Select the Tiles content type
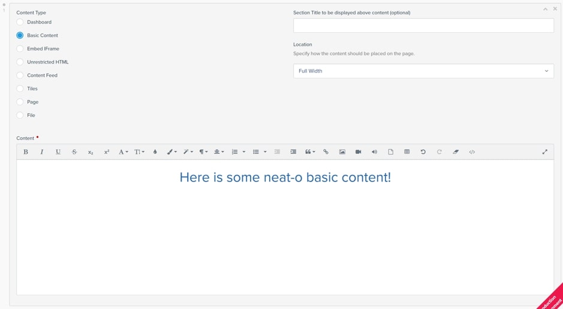The height and width of the screenshot is (309, 563). (20, 89)
